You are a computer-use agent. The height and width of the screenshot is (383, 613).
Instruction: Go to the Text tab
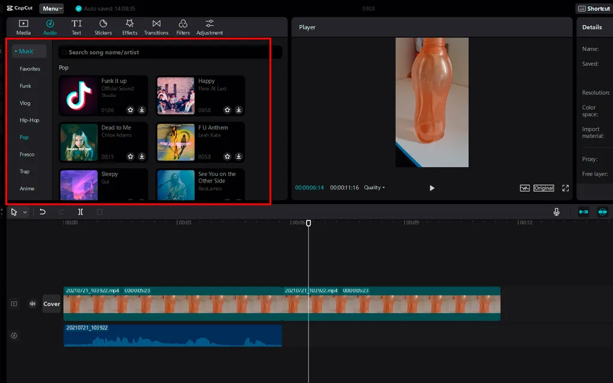tap(77, 28)
